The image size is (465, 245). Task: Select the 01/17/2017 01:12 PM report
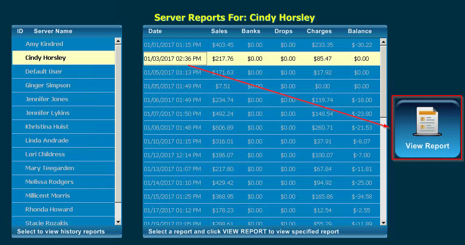point(262,211)
